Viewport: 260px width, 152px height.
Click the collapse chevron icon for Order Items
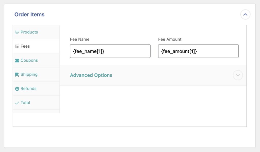(x=245, y=15)
